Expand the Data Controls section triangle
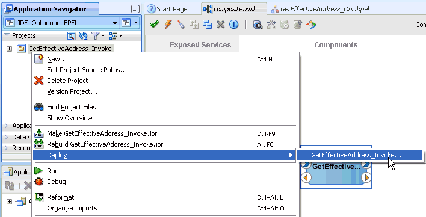The image size is (426, 217). click(x=7, y=137)
